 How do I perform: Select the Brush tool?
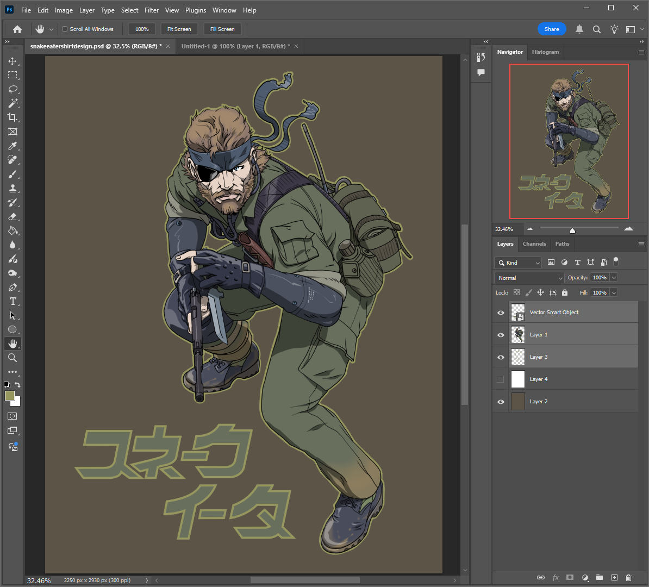point(13,174)
